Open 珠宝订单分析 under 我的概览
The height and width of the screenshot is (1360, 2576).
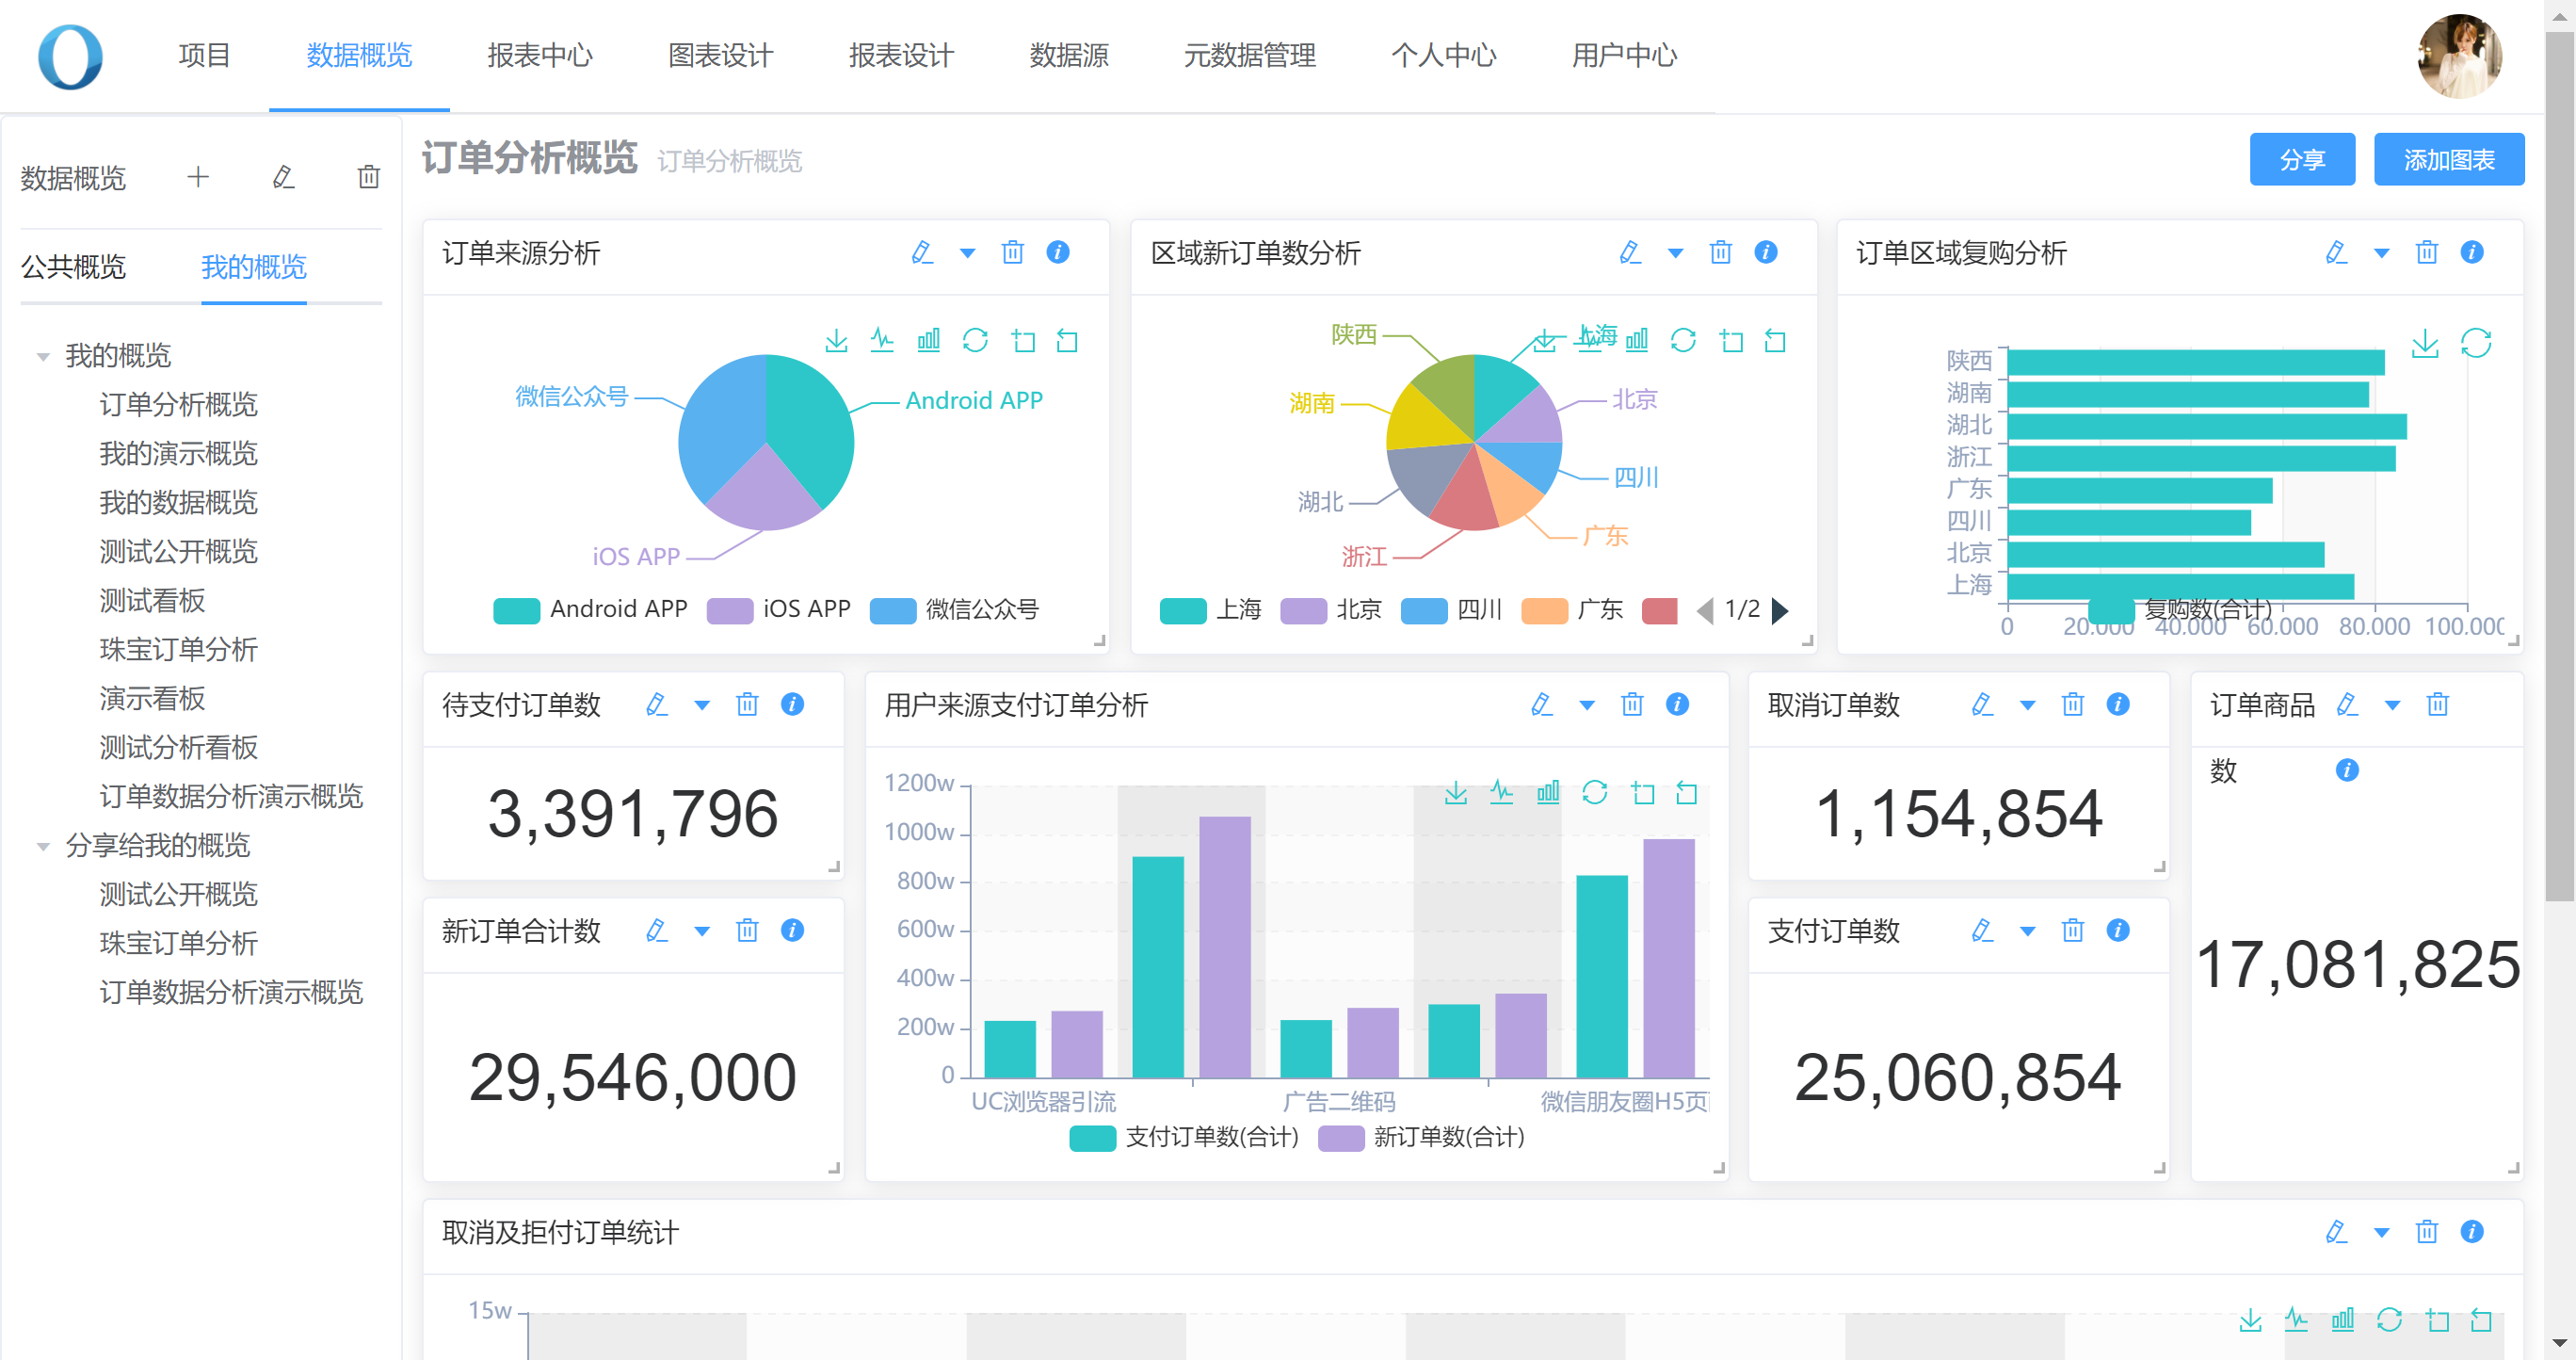click(x=178, y=650)
